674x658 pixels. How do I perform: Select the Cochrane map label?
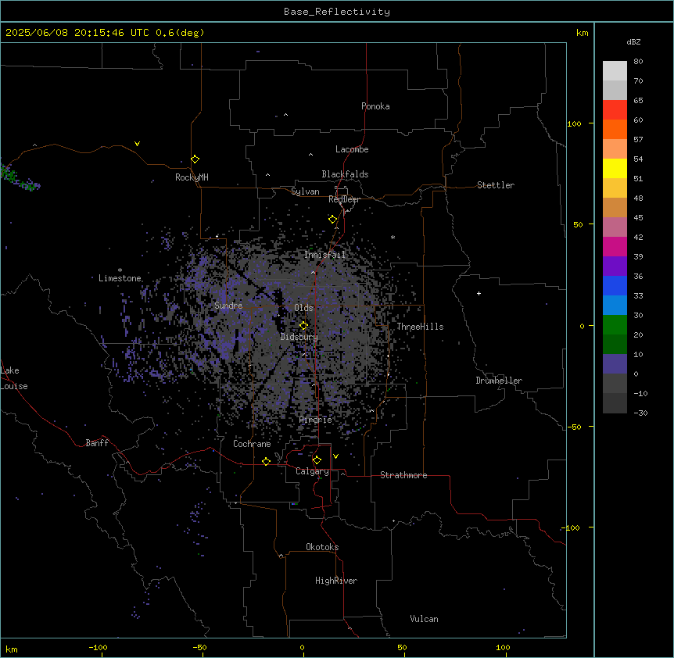click(252, 444)
